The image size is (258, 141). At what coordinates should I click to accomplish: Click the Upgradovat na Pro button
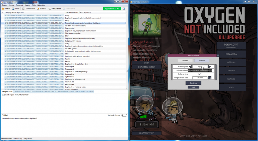[x=112, y=9]
